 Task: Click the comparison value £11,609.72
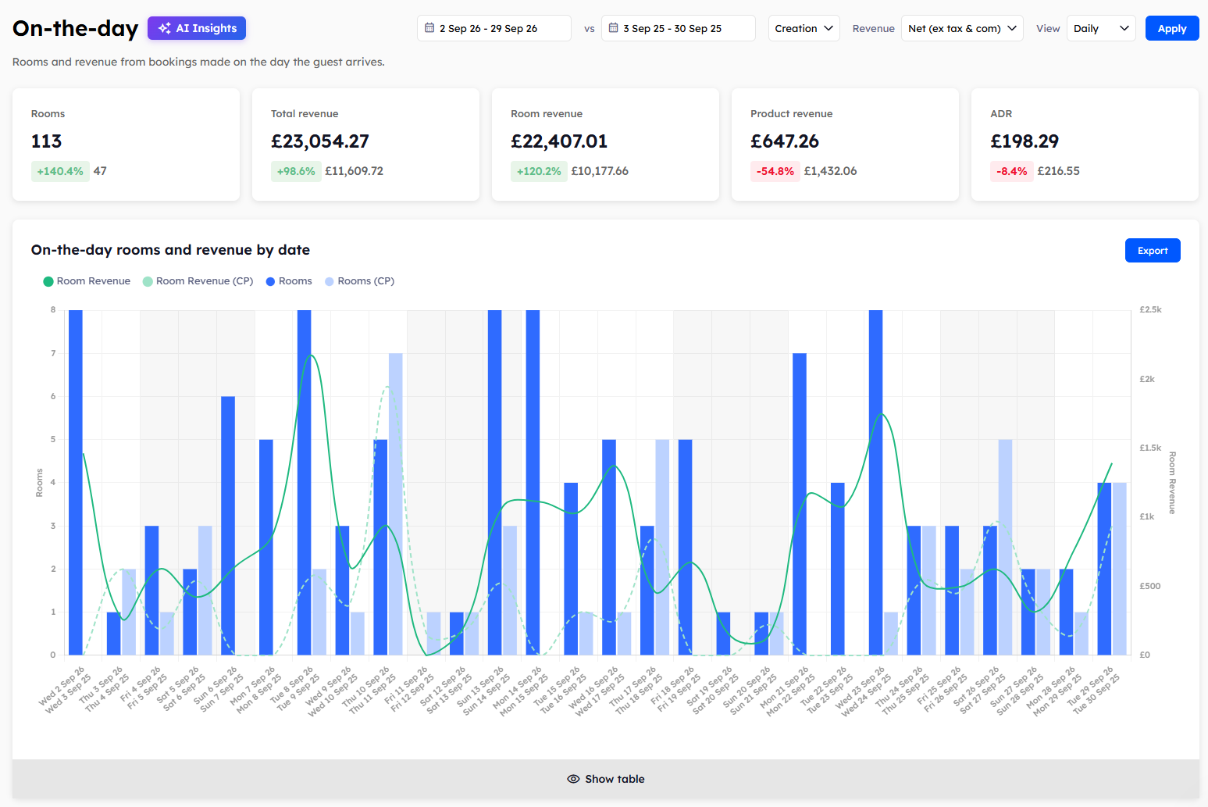point(355,171)
